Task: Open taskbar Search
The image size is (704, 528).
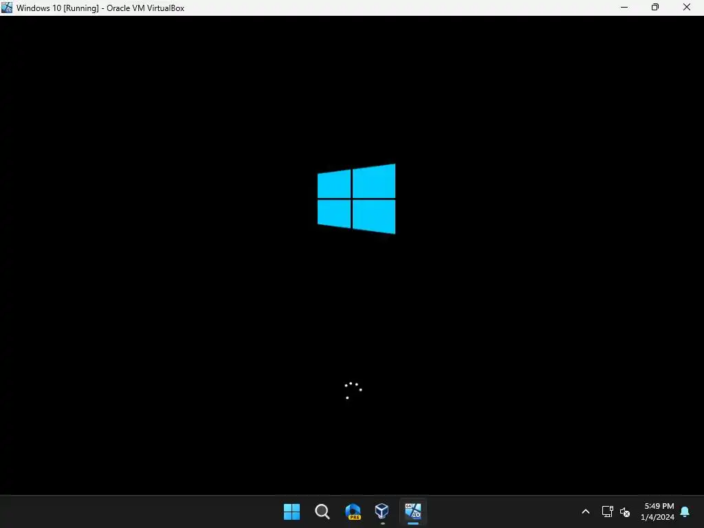Action: pos(322,511)
